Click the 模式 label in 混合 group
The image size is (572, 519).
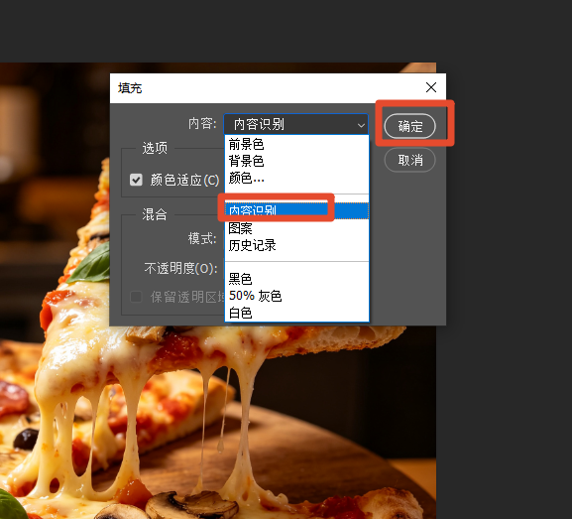[x=202, y=239]
